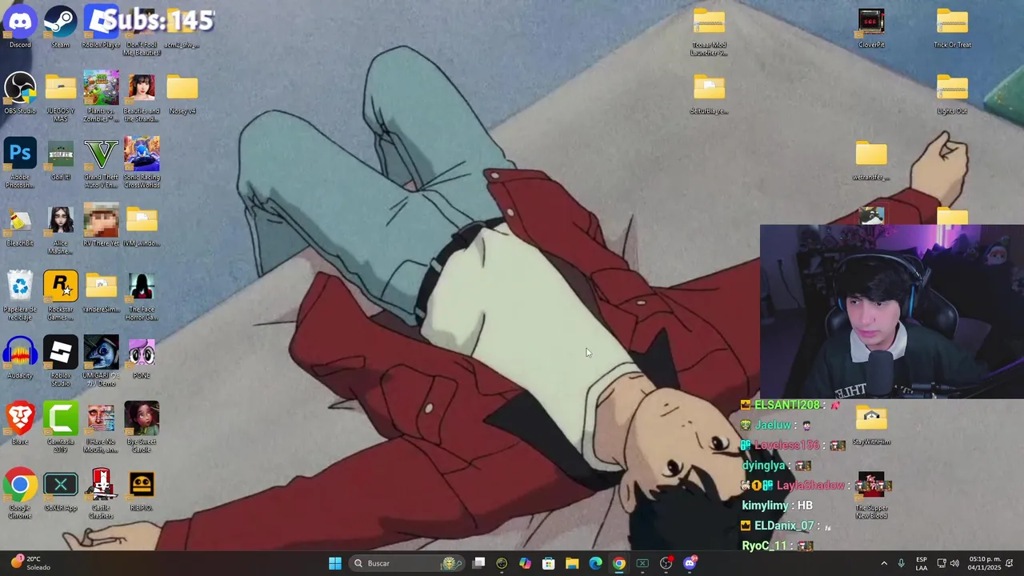This screenshot has height=576, width=1024.
Task: Open the taskbar volume control
Action: 954,563
